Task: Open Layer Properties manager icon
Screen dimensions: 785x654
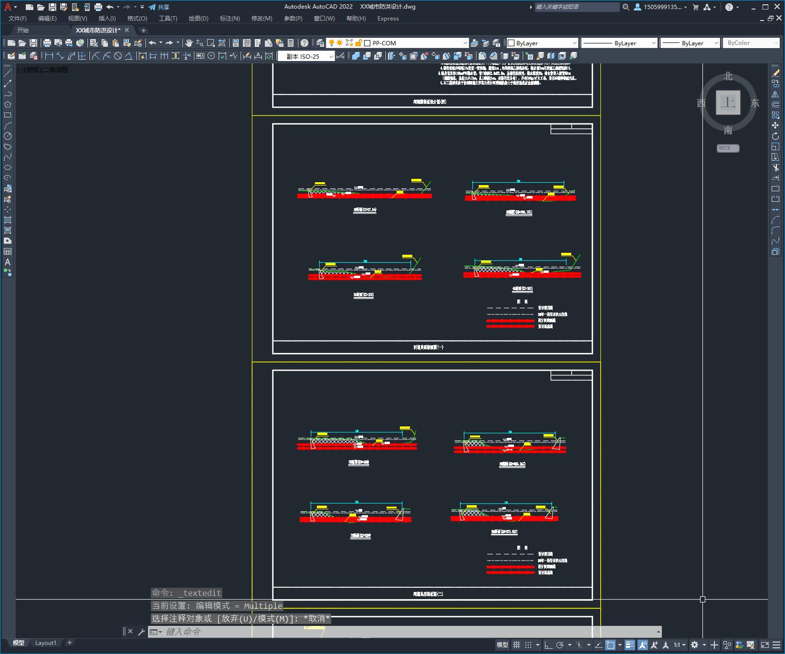Action: pyautogui.click(x=320, y=43)
